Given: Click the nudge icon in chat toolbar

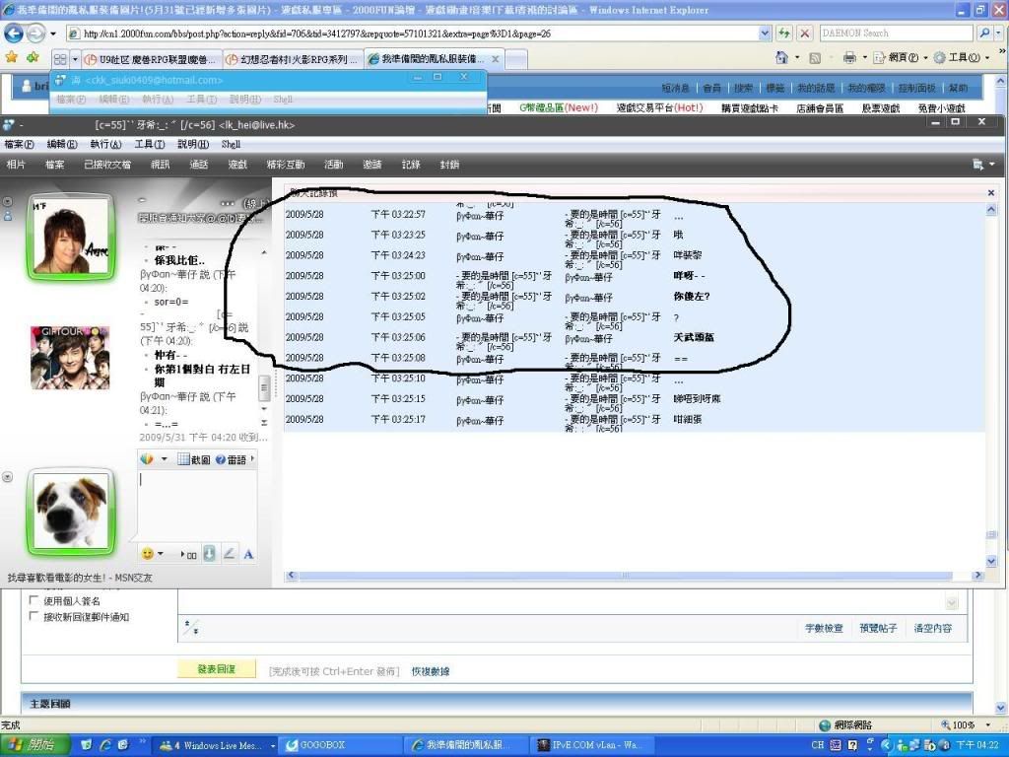Looking at the screenshot, I should coord(209,554).
